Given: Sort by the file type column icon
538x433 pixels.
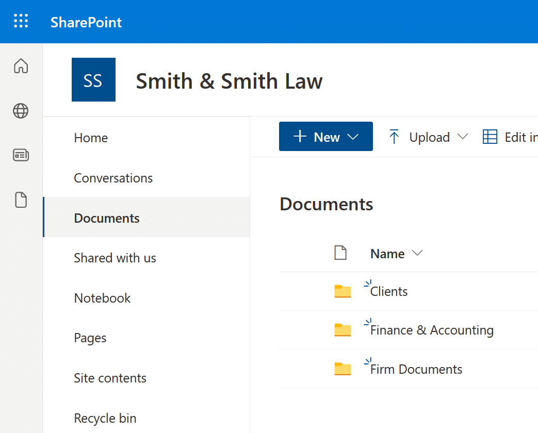Looking at the screenshot, I should tap(340, 253).
